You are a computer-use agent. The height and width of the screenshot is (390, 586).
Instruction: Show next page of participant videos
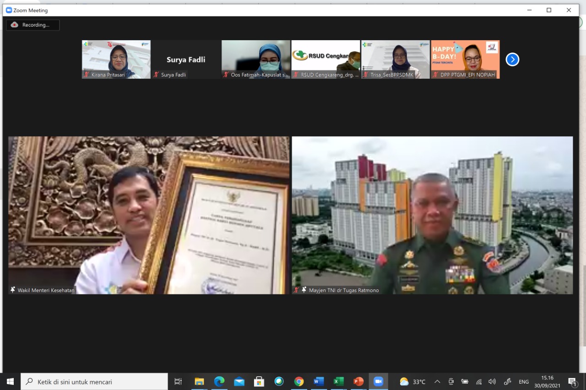tap(512, 59)
